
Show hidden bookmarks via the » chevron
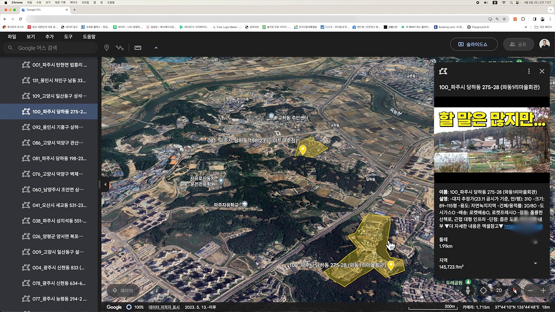click(526, 27)
